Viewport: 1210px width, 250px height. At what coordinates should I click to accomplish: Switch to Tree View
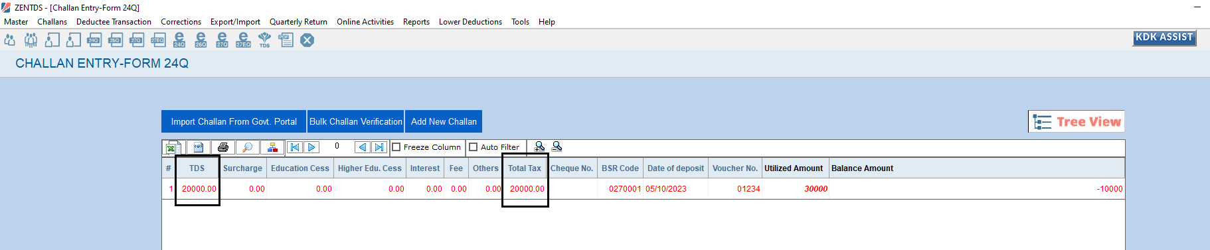point(1077,121)
